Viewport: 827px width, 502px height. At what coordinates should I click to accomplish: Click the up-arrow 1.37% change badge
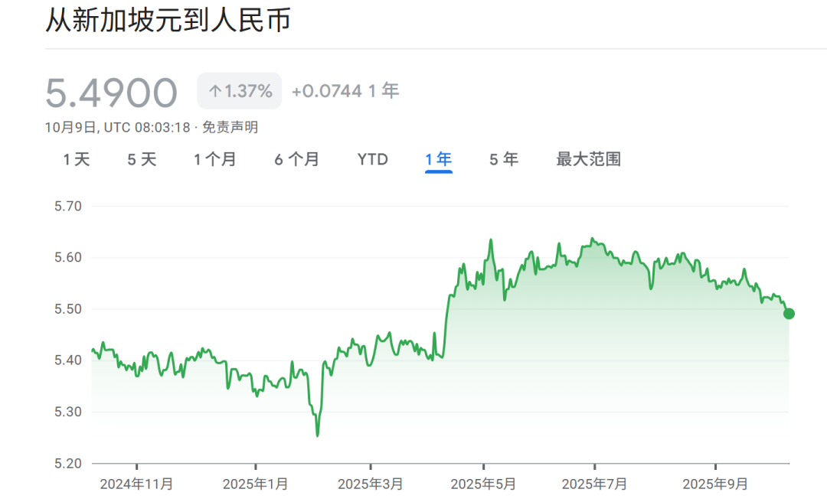[x=240, y=91]
